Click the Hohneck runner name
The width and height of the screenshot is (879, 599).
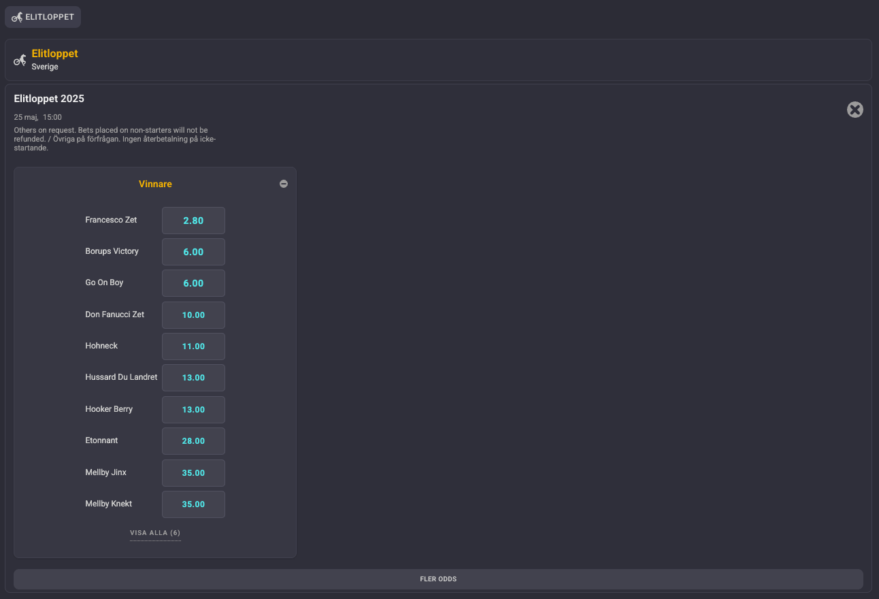tap(101, 346)
